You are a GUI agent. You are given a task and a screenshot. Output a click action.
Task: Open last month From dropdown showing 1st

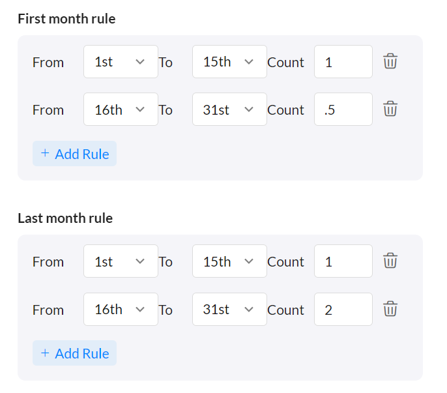[x=121, y=261]
